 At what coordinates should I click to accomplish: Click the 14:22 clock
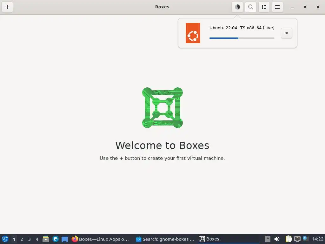317,239
